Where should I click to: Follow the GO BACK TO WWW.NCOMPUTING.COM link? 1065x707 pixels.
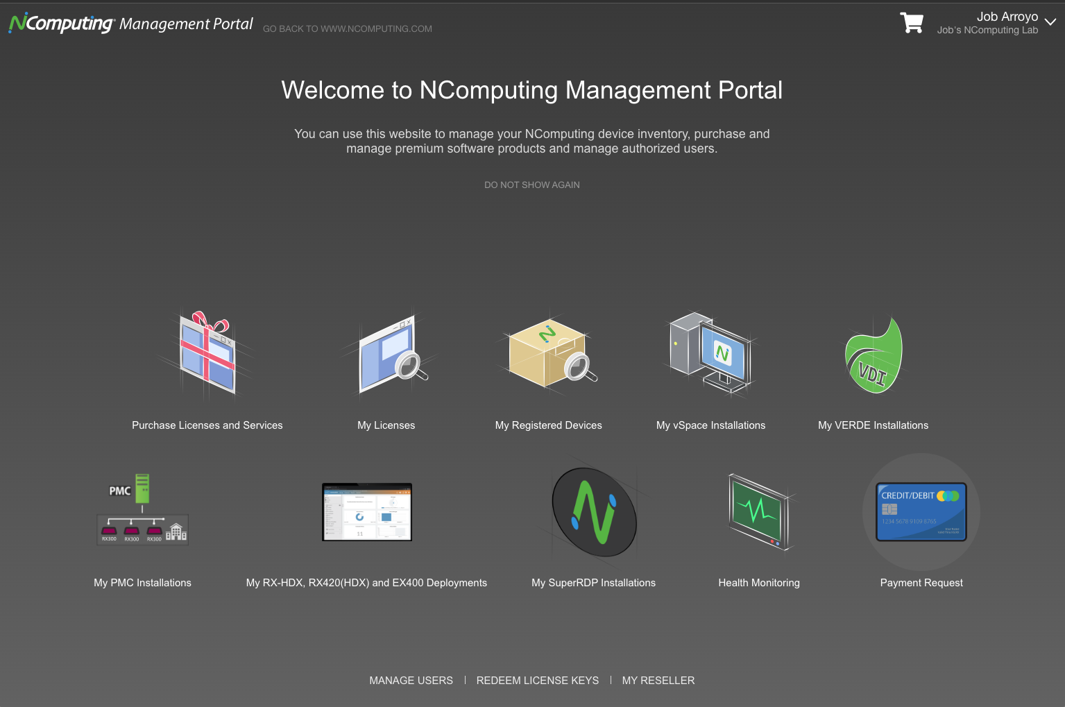click(x=348, y=29)
